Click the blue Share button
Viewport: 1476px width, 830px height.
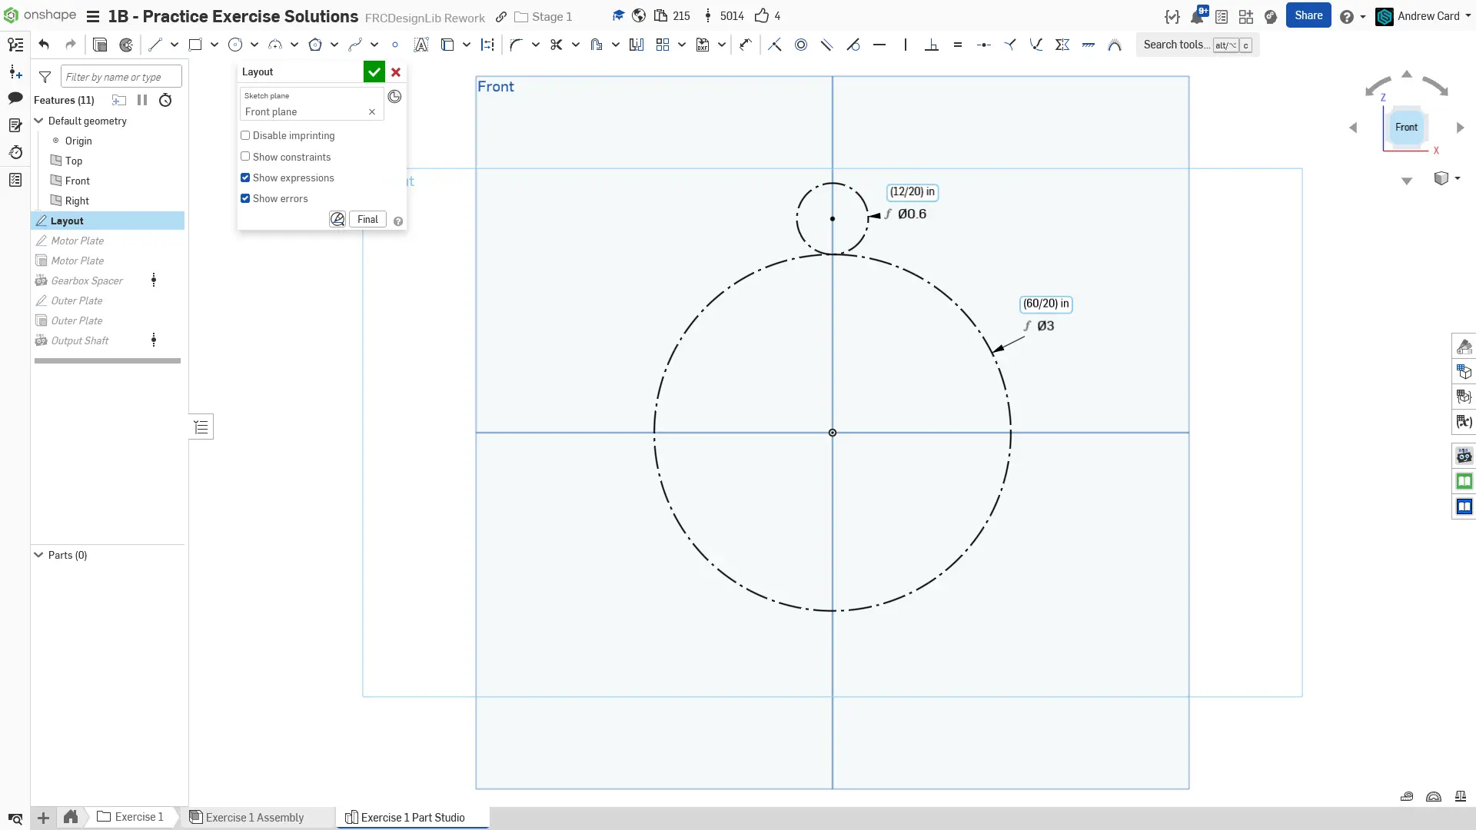(x=1308, y=15)
